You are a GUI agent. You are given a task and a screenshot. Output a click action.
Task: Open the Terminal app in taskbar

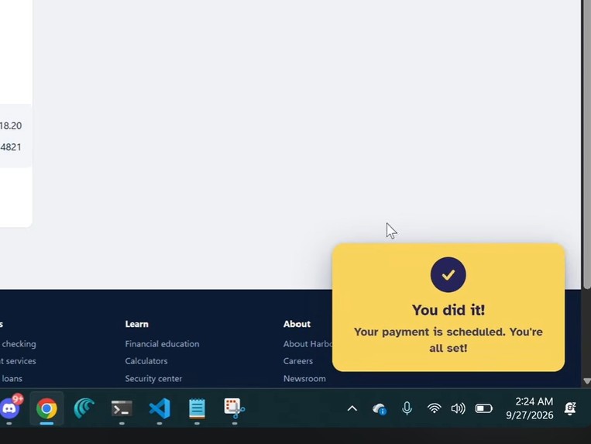[x=122, y=408]
